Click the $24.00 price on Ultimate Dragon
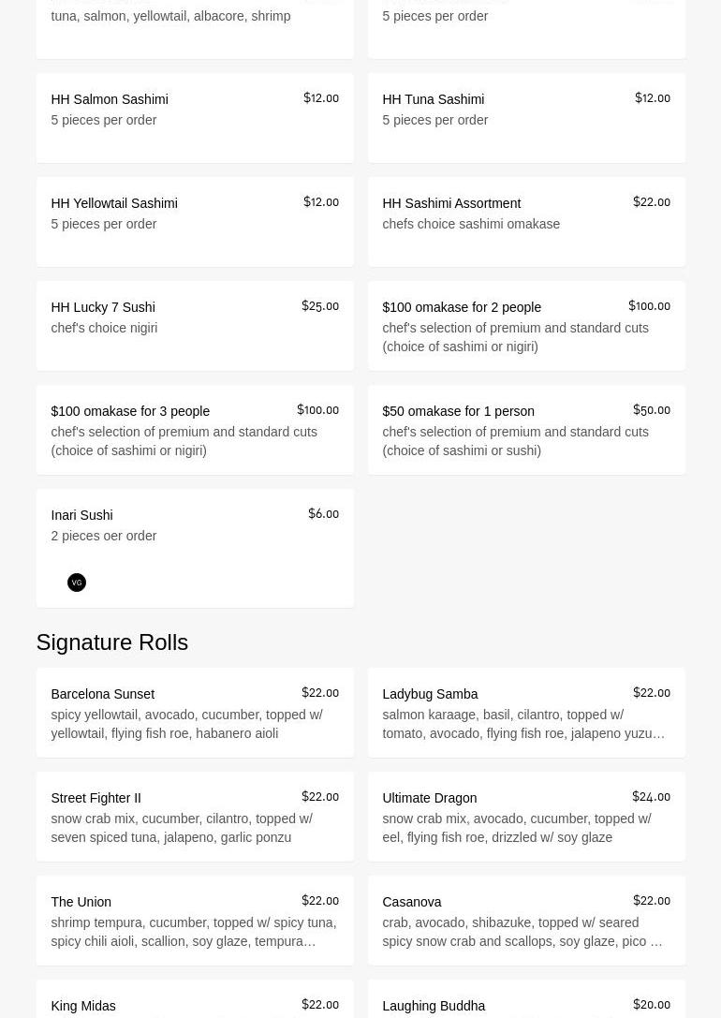Viewport: 721px width, 1018px height. point(651,797)
